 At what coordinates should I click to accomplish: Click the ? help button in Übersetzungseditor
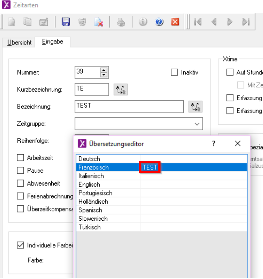[x=214, y=144]
